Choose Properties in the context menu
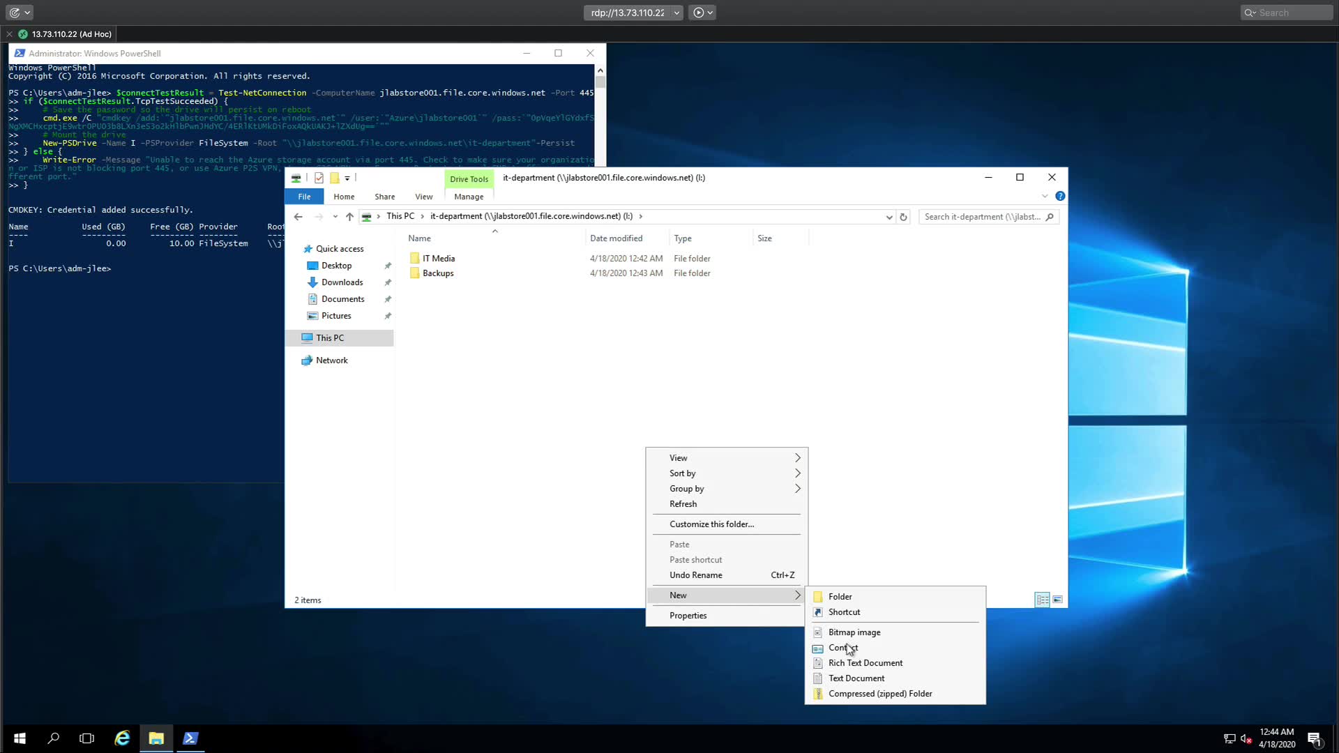Image resolution: width=1339 pixels, height=753 pixels. pos(688,616)
